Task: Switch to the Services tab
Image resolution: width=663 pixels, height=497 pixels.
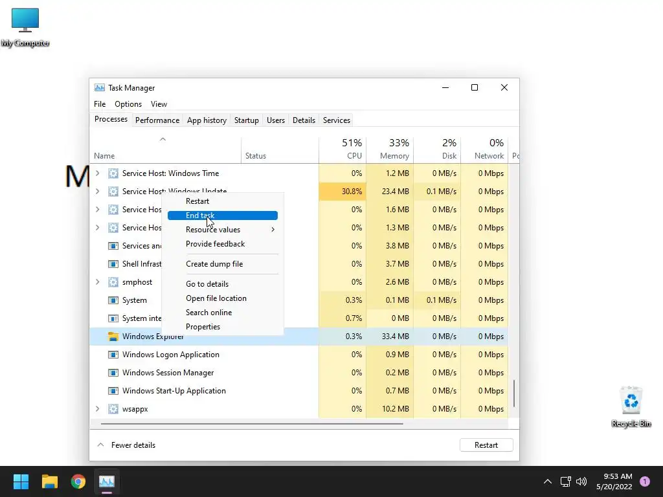Action: coord(337,120)
